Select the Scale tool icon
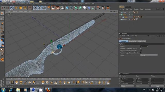The image size is (165, 92). 21,8
